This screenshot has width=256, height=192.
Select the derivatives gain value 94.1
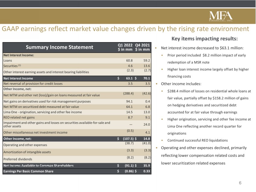129,101
